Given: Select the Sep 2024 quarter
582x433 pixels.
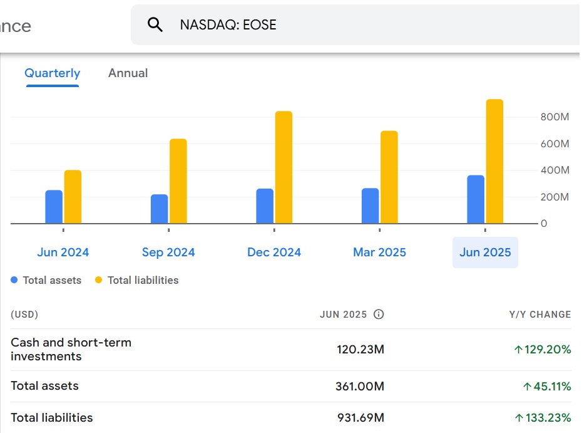Looking at the screenshot, I should tap(168, 253).
